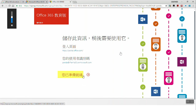196x110 pixels.
Task: Click the OneNote app tile
Action: tap(182, 62)
